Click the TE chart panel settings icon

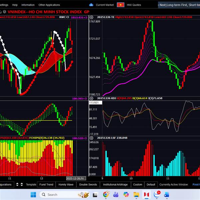(92, 17)
